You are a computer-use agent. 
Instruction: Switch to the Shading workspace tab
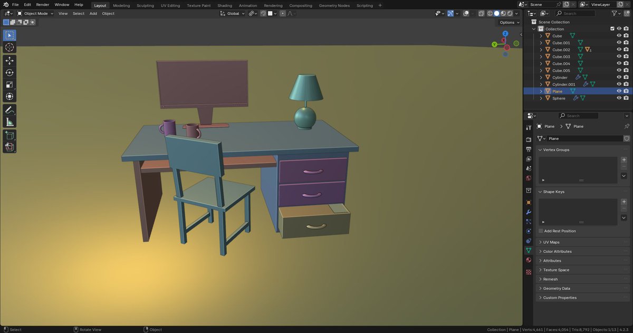pos(225,5)
